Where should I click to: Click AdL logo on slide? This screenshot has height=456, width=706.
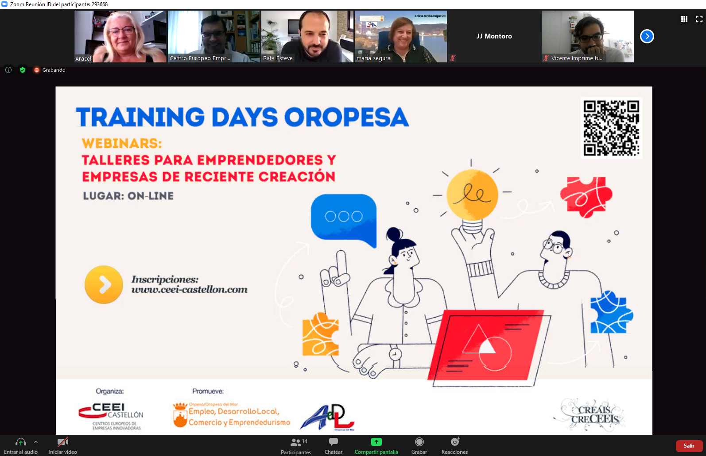[x=328, y=417]
